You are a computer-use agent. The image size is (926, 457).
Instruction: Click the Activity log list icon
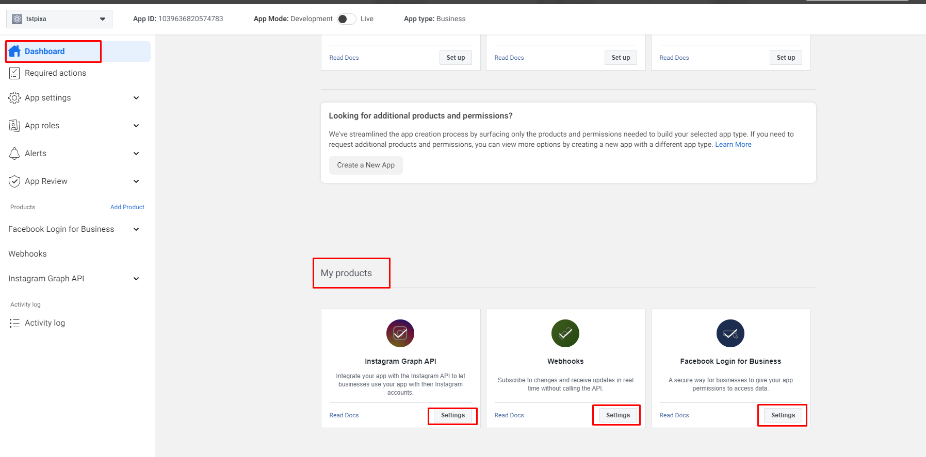click(x=14, y=323)
